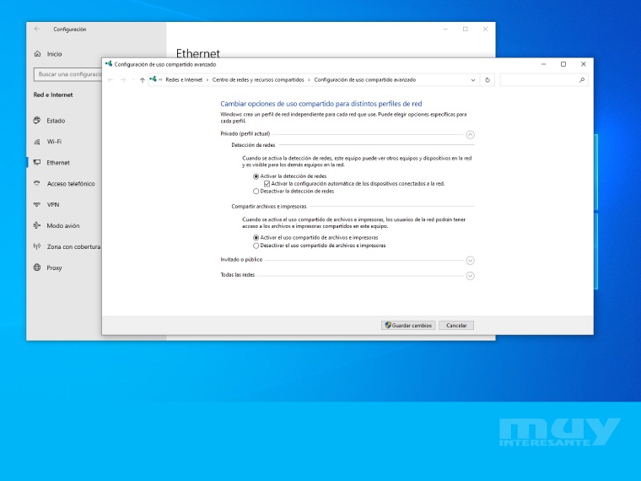Click the home icon in Configuración sidebar
The height and width of the screenshot is (481, 641).
[38, 53]
